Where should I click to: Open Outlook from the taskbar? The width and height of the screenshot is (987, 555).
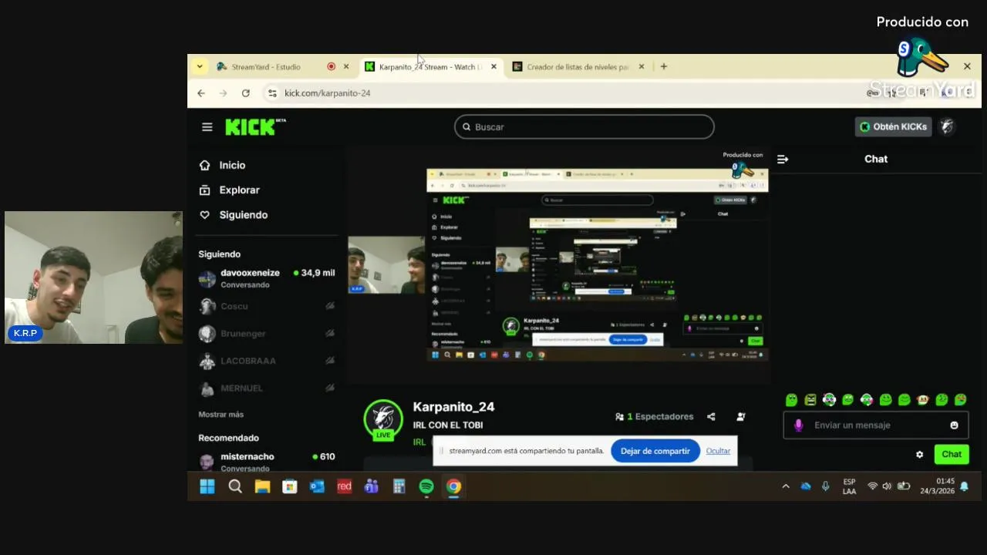[317, 486]
